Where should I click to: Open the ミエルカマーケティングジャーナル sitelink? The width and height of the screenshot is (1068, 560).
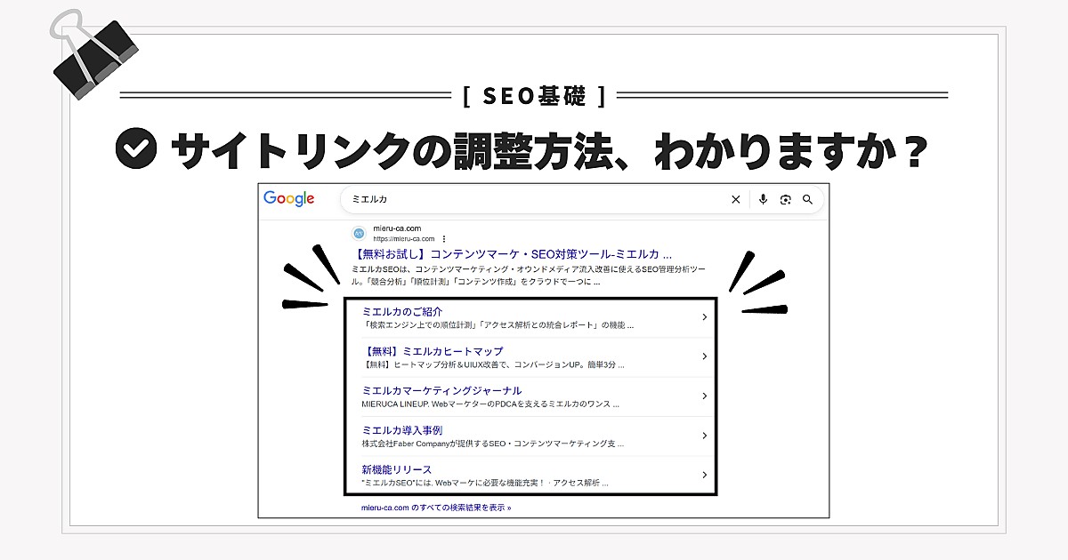point(441,390)
